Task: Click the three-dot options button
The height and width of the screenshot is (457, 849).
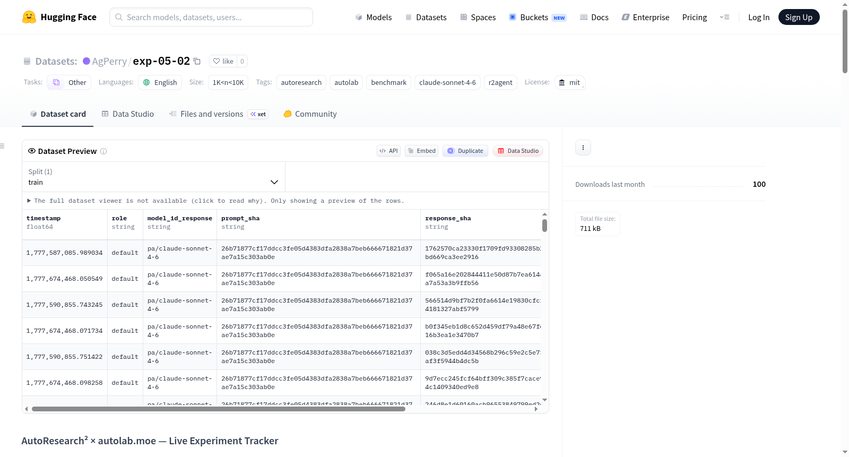Action: [x=583, y=148]
